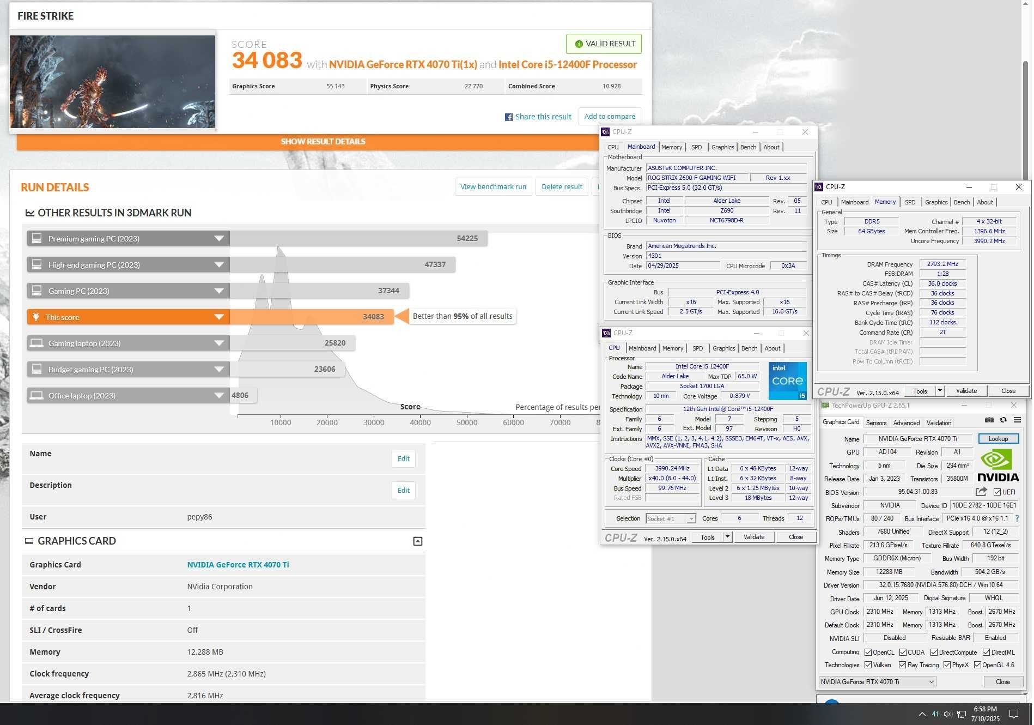Expand Office laptop (2023) arrow
Image resolution: width=1034 pixels, height=725 pixels.
pyautogui.click(x=219, y=395)
